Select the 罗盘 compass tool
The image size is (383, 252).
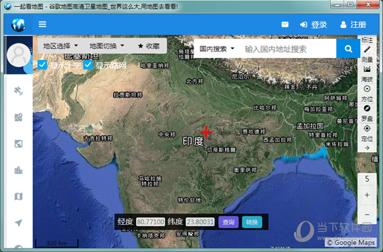[367, 109]
